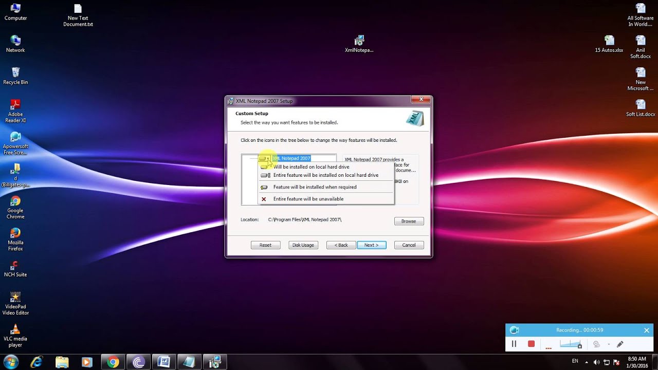658x370 pixels.
Task: Click the recorder webcam icon
Action: [596, 344]
